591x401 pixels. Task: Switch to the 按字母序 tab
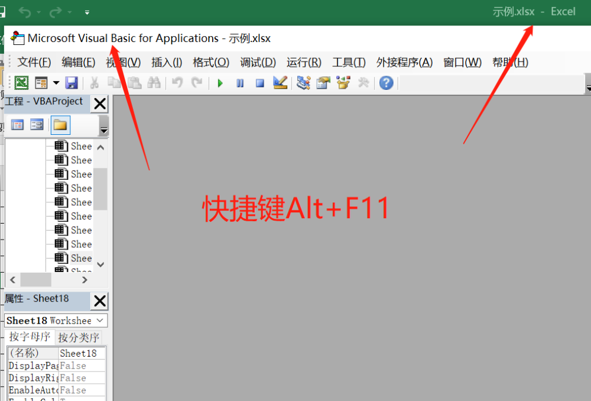tap(30, 337)
